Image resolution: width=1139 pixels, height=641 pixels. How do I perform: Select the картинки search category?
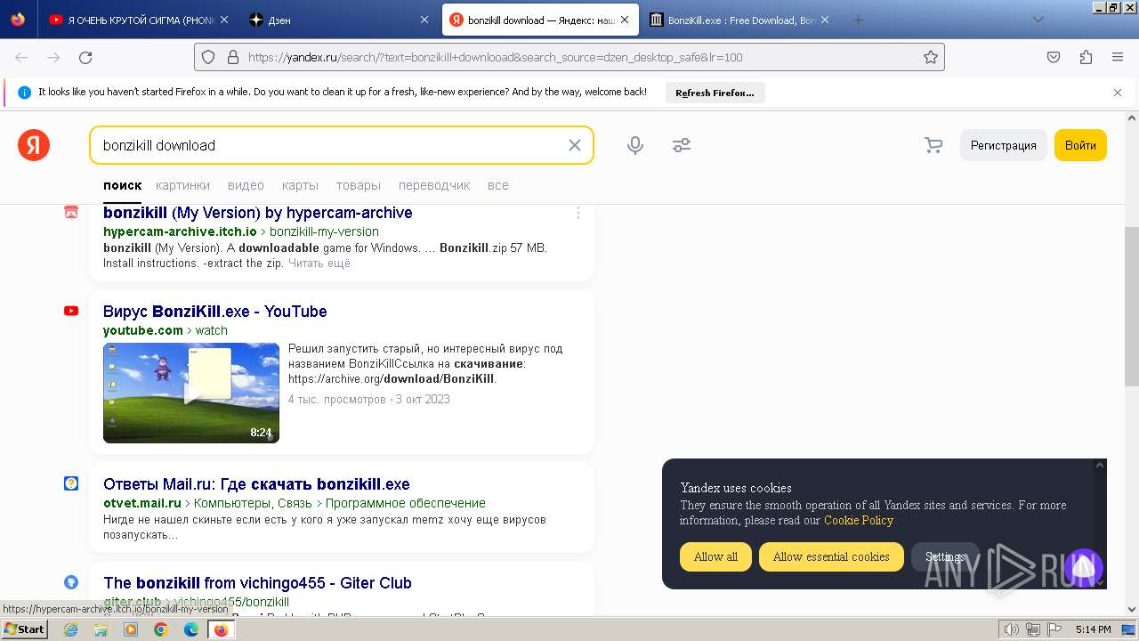click(x=182, y=185)
